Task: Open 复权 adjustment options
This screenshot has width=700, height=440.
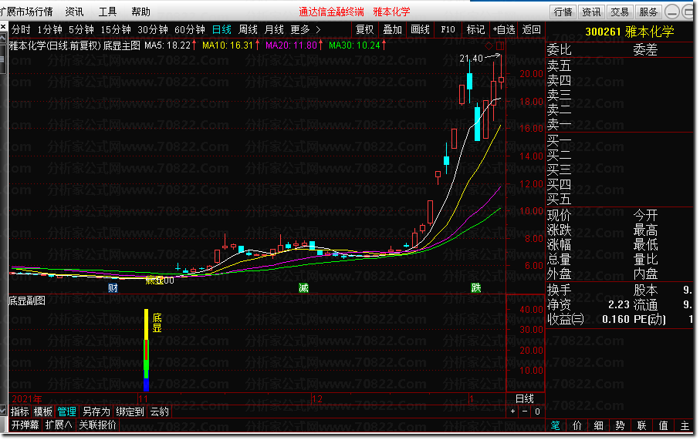Action: (364, 30)
